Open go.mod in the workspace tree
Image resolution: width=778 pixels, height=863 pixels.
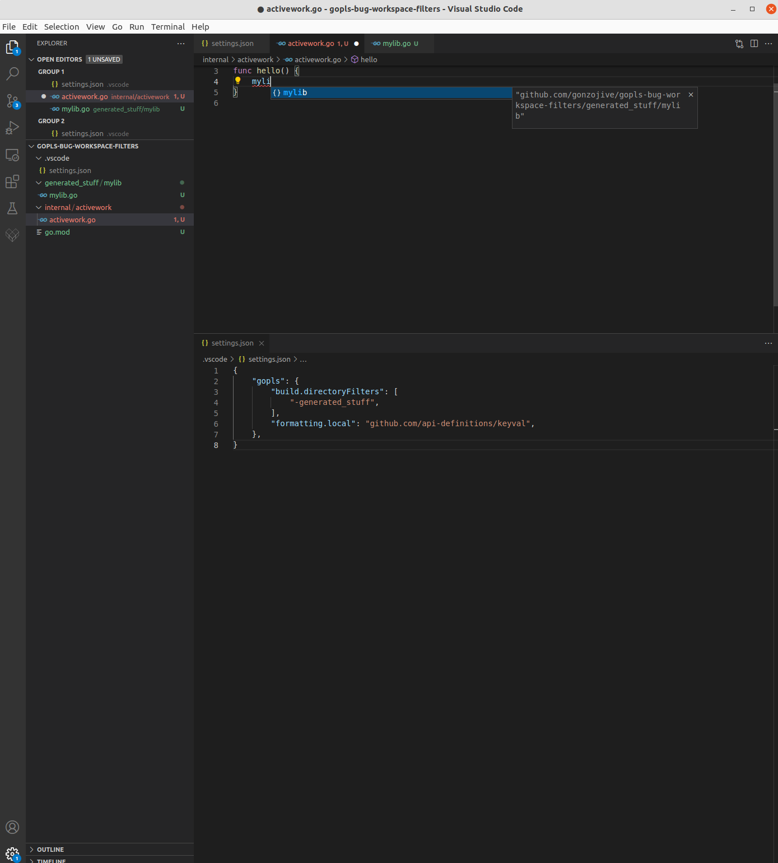110,232
